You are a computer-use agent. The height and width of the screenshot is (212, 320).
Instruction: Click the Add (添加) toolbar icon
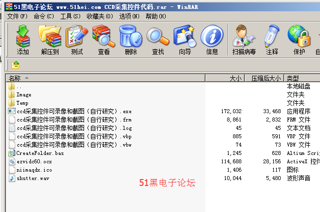pyautogui.click(x=23, y=36)
